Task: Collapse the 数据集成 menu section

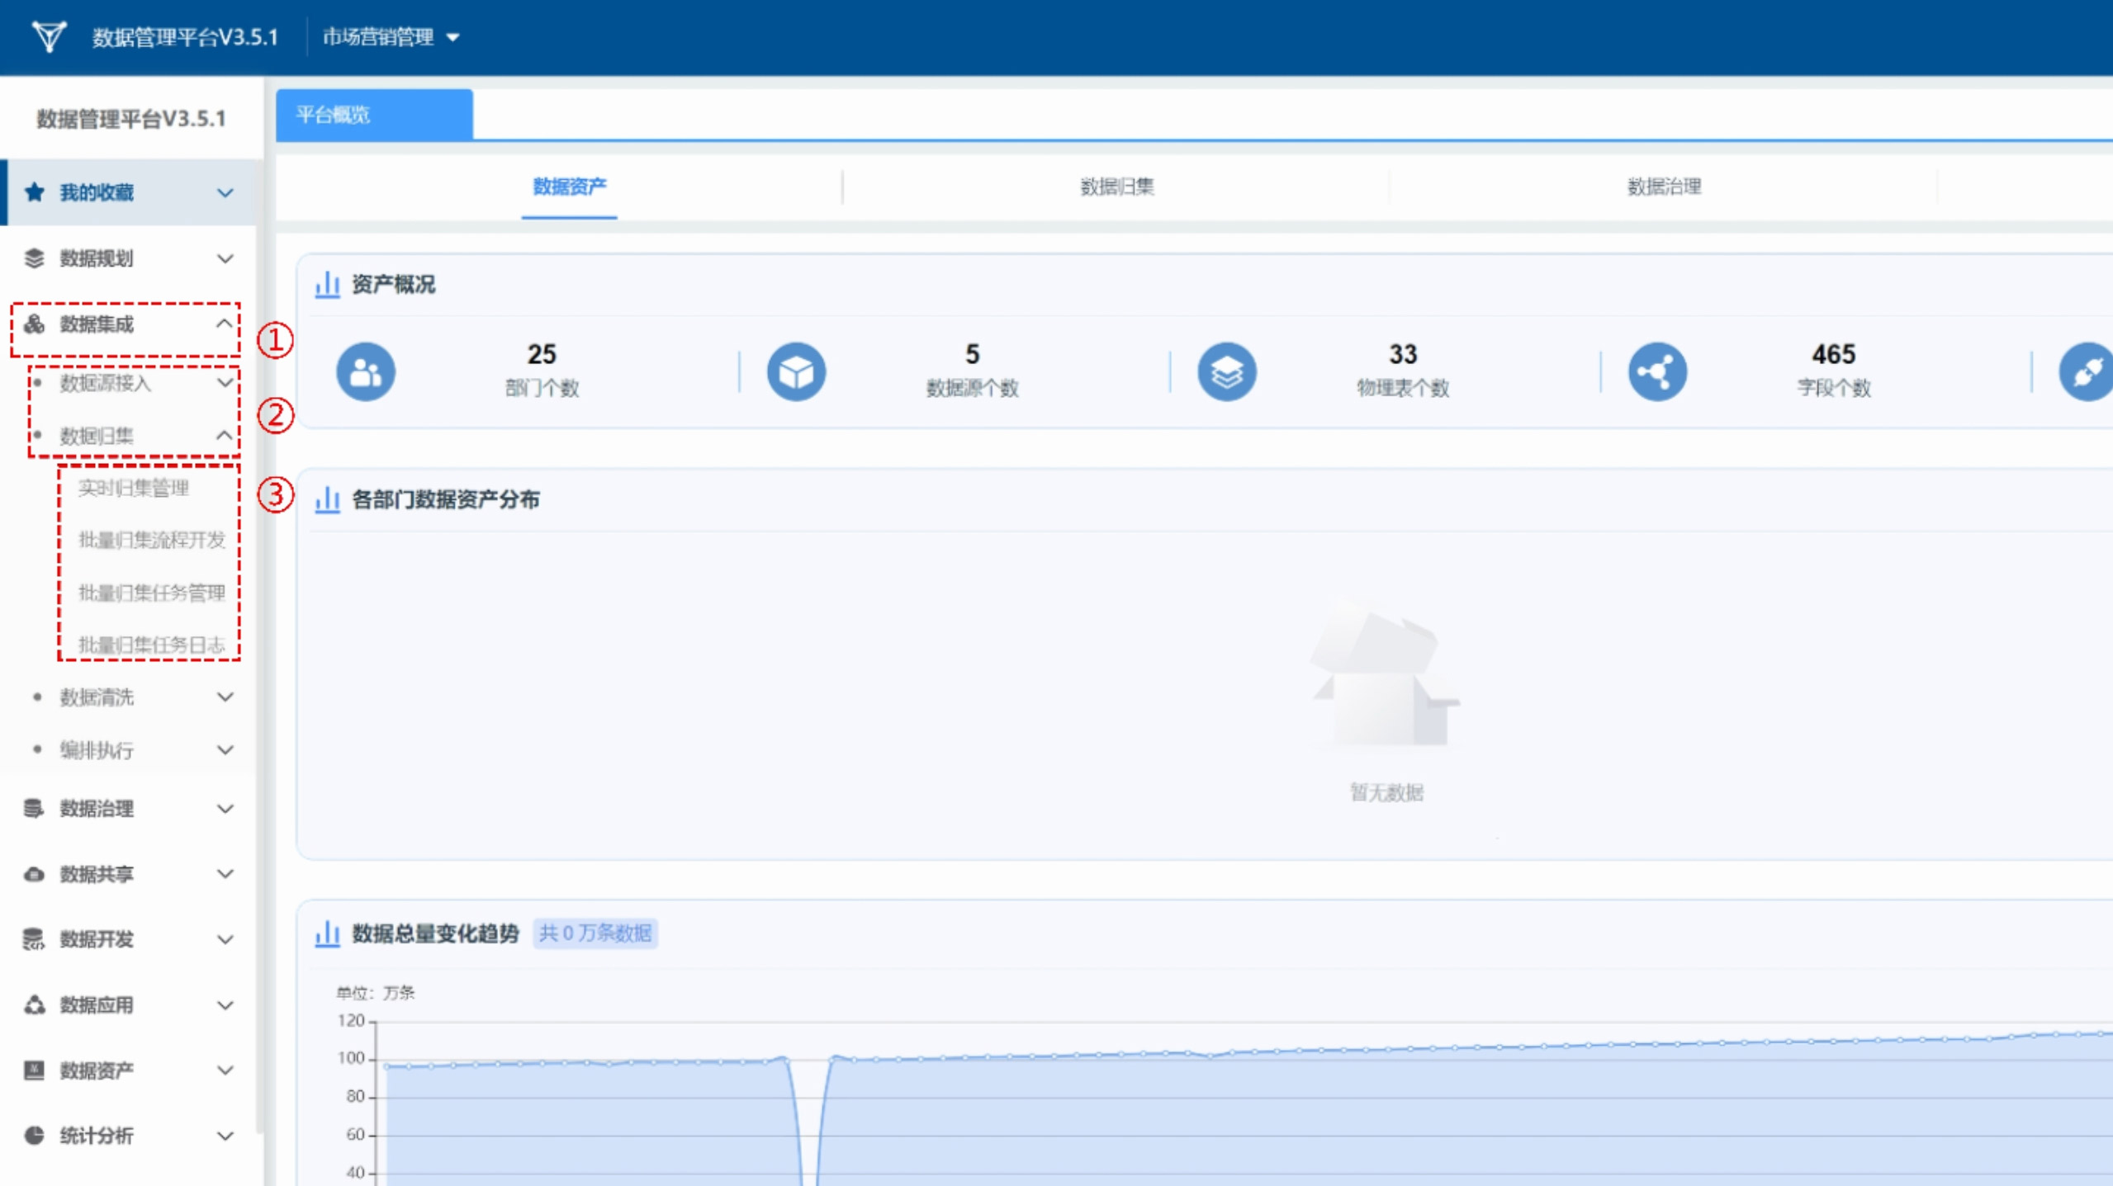Action: pyautogui.click(x=224, y=324)
